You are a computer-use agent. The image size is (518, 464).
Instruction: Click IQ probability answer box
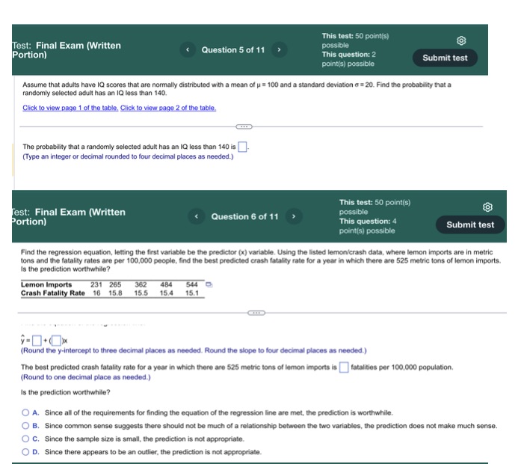pyautogui.click(x=242, y=147)
